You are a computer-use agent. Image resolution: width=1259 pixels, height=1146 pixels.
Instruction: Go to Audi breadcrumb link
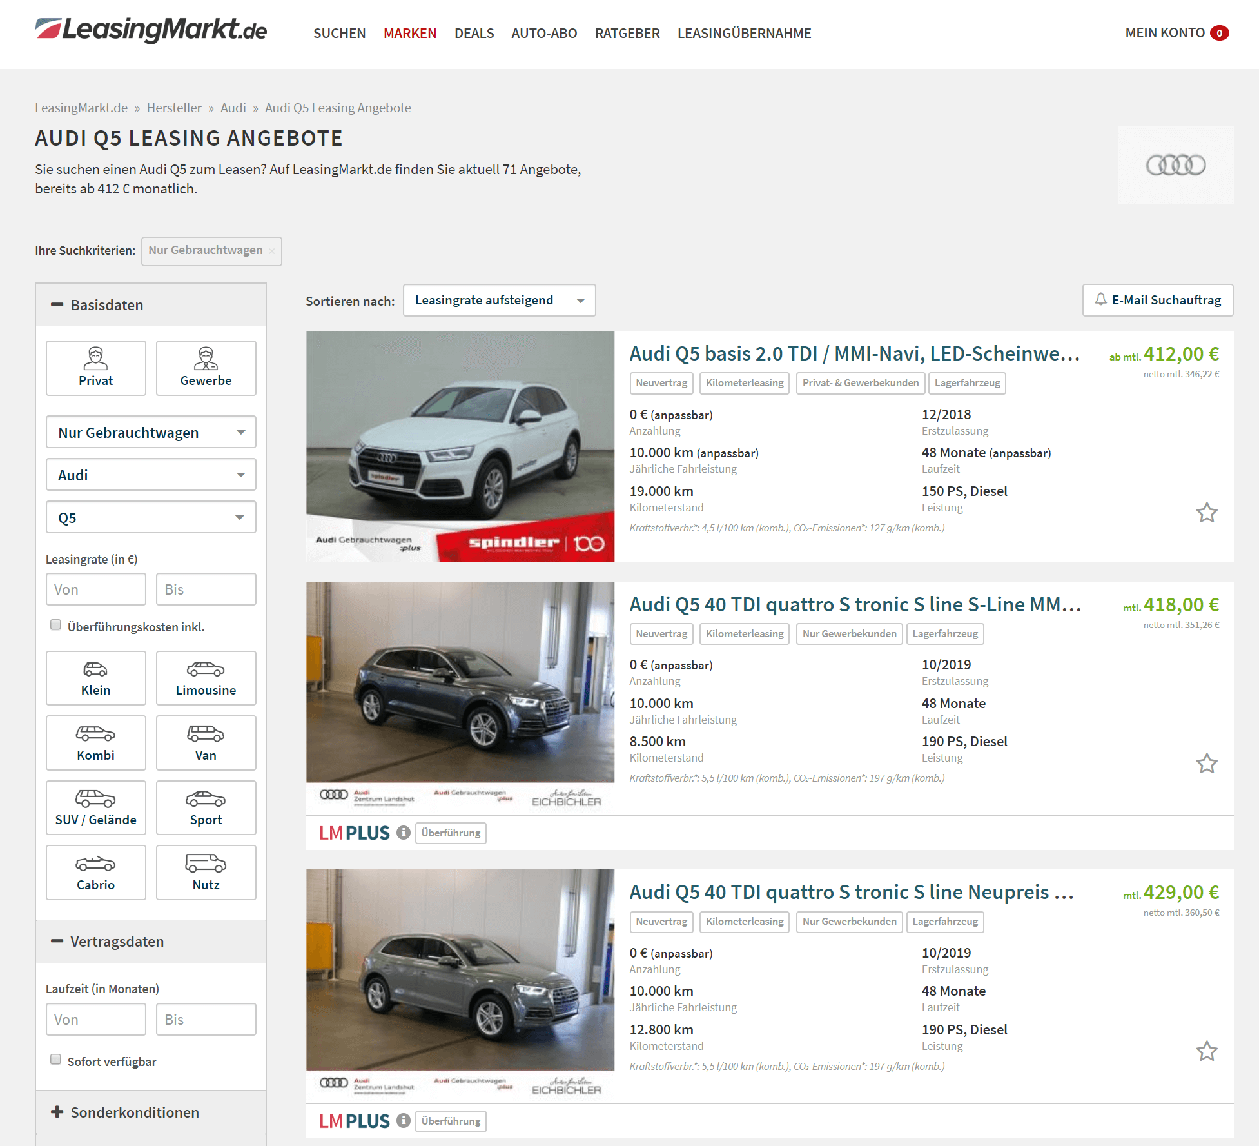point(233,108)
